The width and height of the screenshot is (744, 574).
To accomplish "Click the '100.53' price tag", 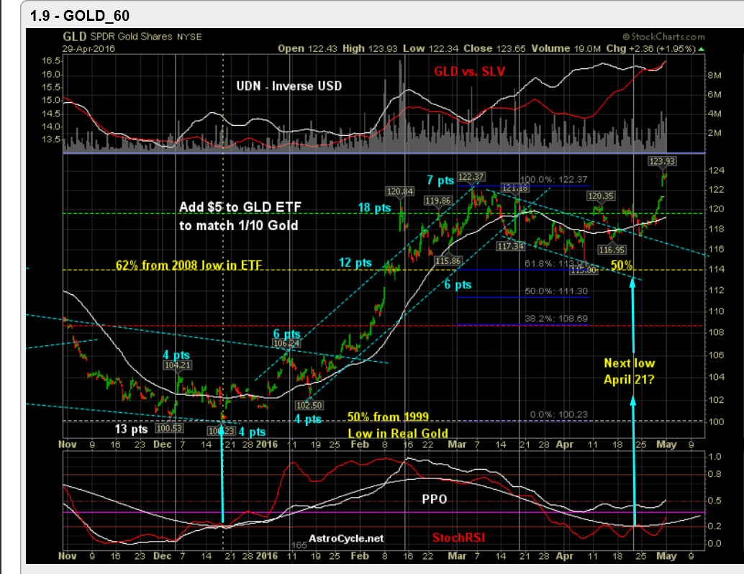I will [169, 429].
